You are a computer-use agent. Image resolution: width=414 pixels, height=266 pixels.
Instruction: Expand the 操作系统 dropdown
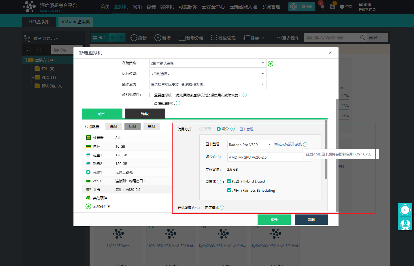[208, 84]
